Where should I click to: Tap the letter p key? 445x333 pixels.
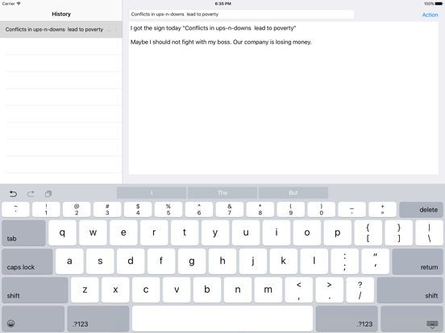[x=338, y=232]
